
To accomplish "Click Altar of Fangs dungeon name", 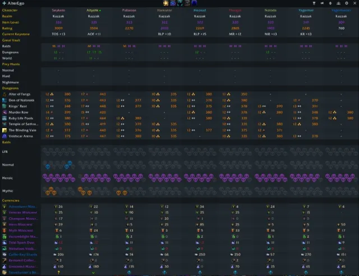I will pos(20,94).
